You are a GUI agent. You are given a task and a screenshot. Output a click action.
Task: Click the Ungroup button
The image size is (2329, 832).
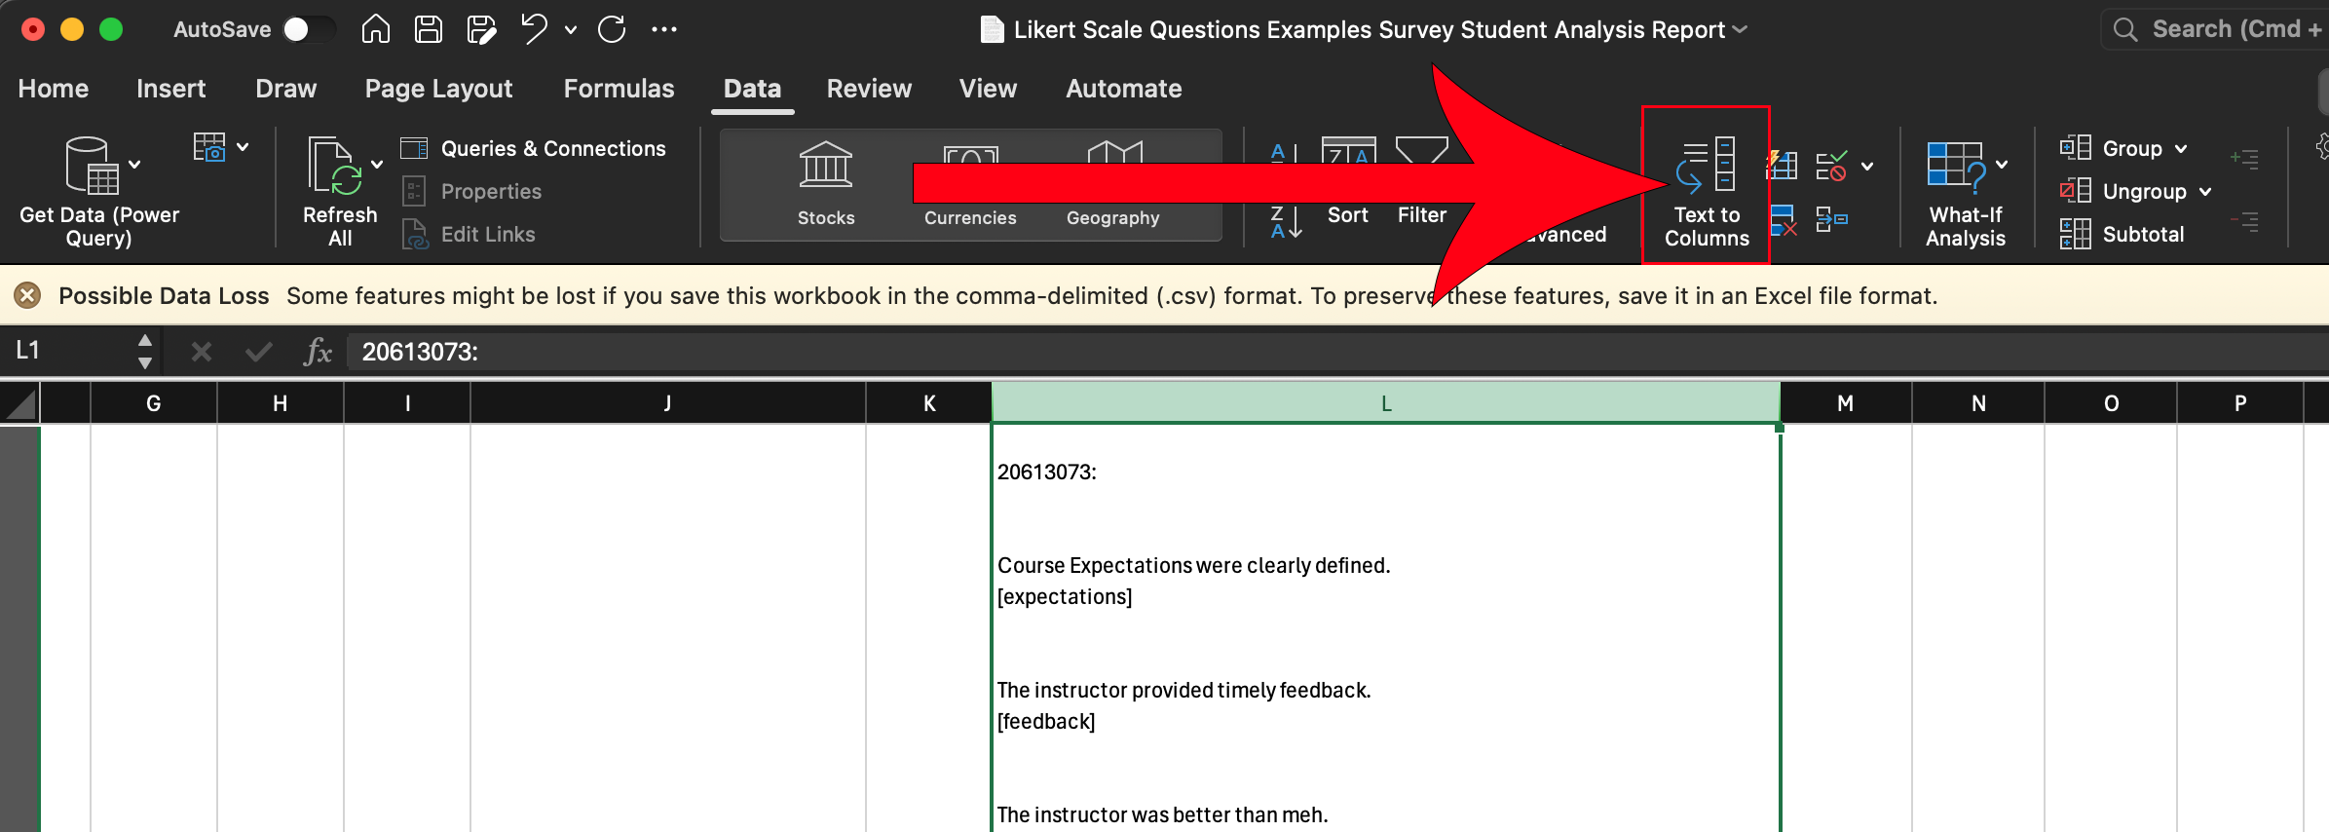pos(2124,191)
